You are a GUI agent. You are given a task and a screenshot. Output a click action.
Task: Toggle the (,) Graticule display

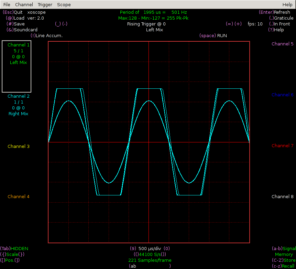click(281, 18)
